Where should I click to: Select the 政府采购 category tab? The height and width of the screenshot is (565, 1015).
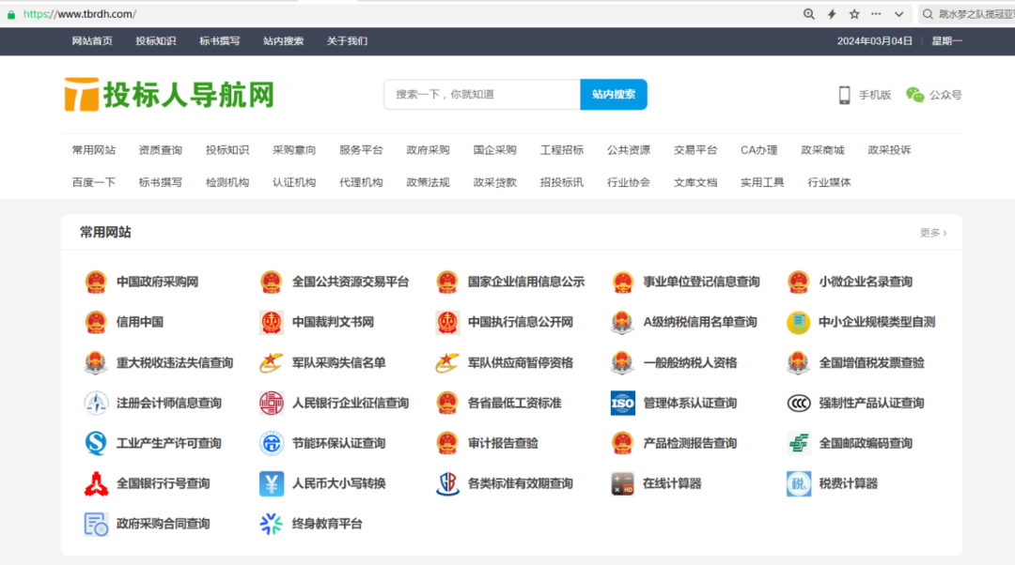pyautogui.click(x=428, y=150)
